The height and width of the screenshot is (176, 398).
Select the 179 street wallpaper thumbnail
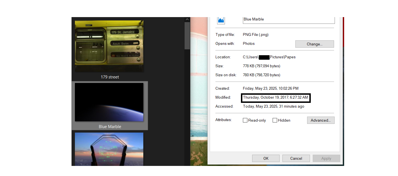tap(109, 46)
